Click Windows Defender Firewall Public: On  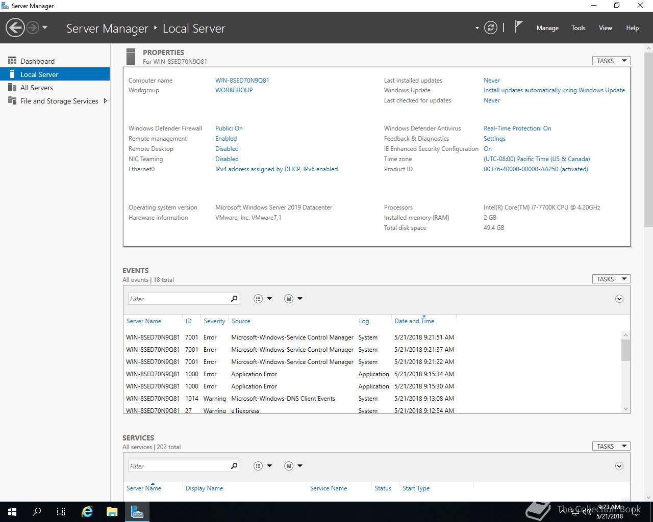tap(229, 128)
